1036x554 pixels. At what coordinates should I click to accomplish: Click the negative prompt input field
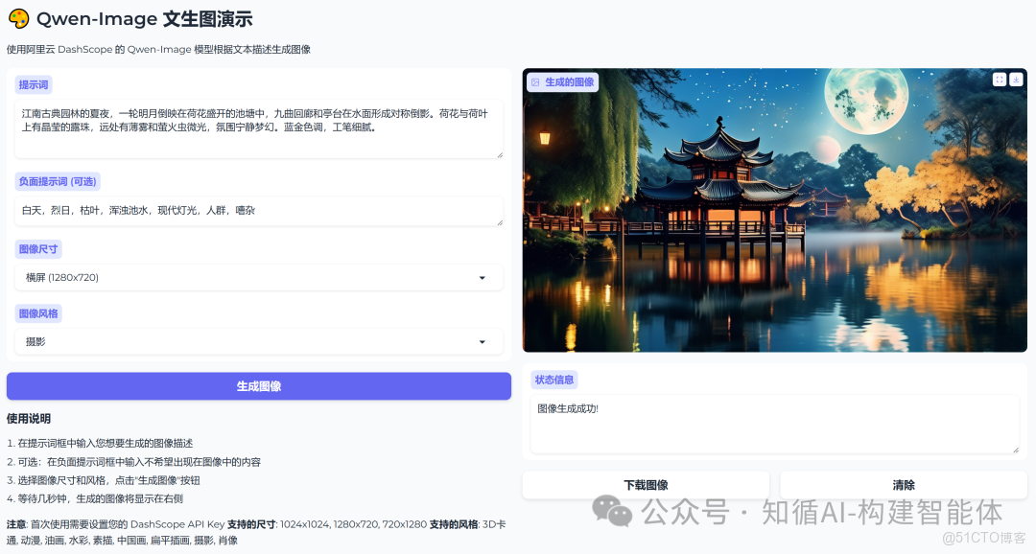(258, 211)
